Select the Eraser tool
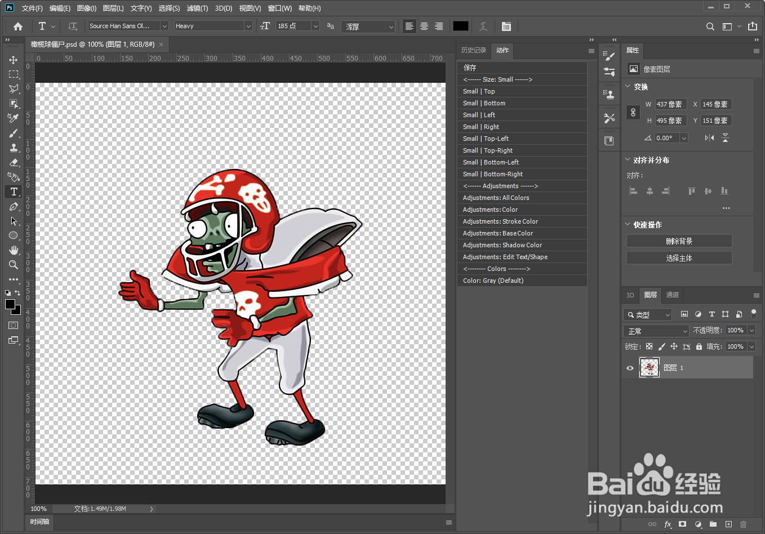Screen dimensions: 765x534 pos(14,162)
